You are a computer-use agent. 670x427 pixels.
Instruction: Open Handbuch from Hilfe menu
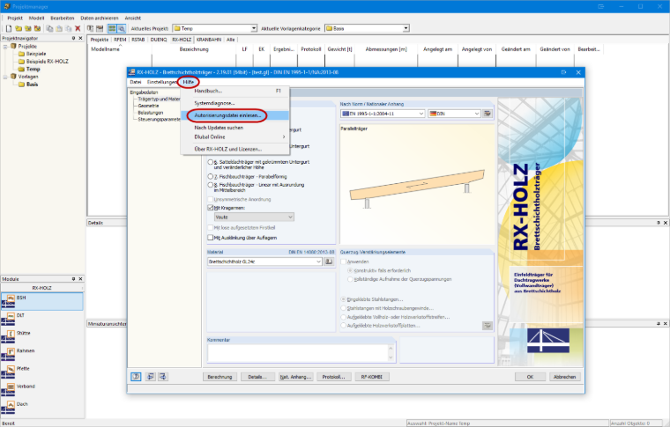tap(235, 91)
